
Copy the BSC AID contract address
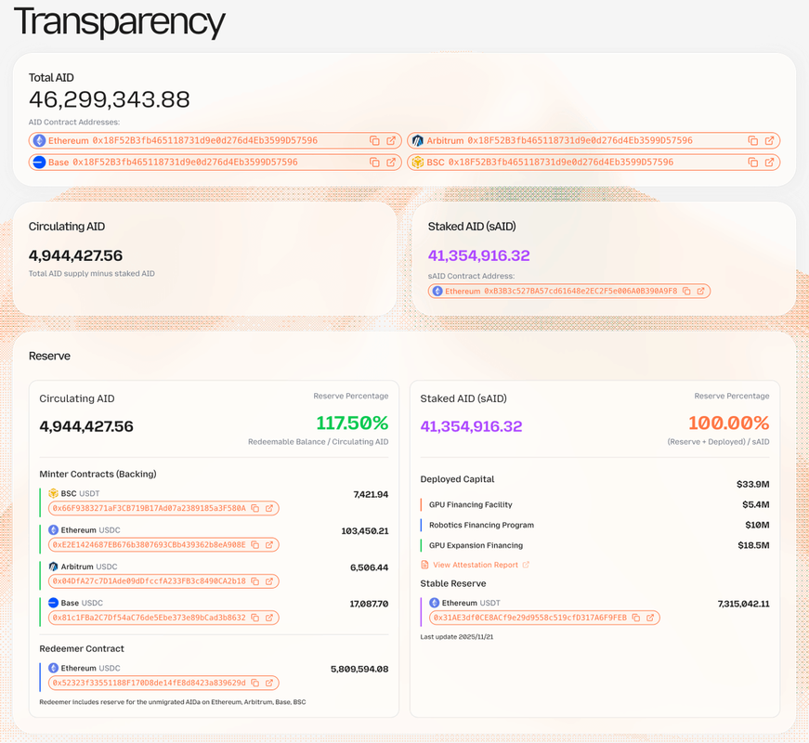coord(753,163)
